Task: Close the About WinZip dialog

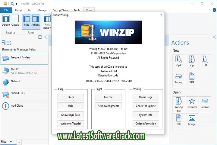Action: pos(161,15)
